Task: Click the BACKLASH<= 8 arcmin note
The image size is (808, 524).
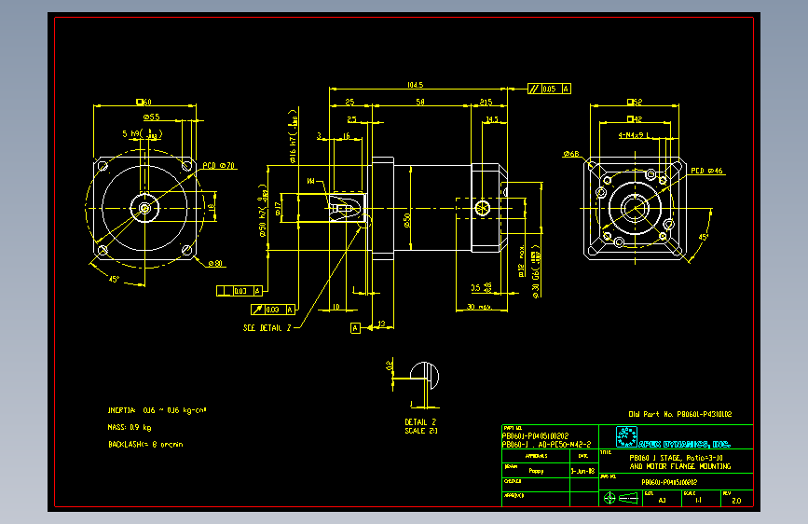Action: pyautogui.click(x=145, y=444)
